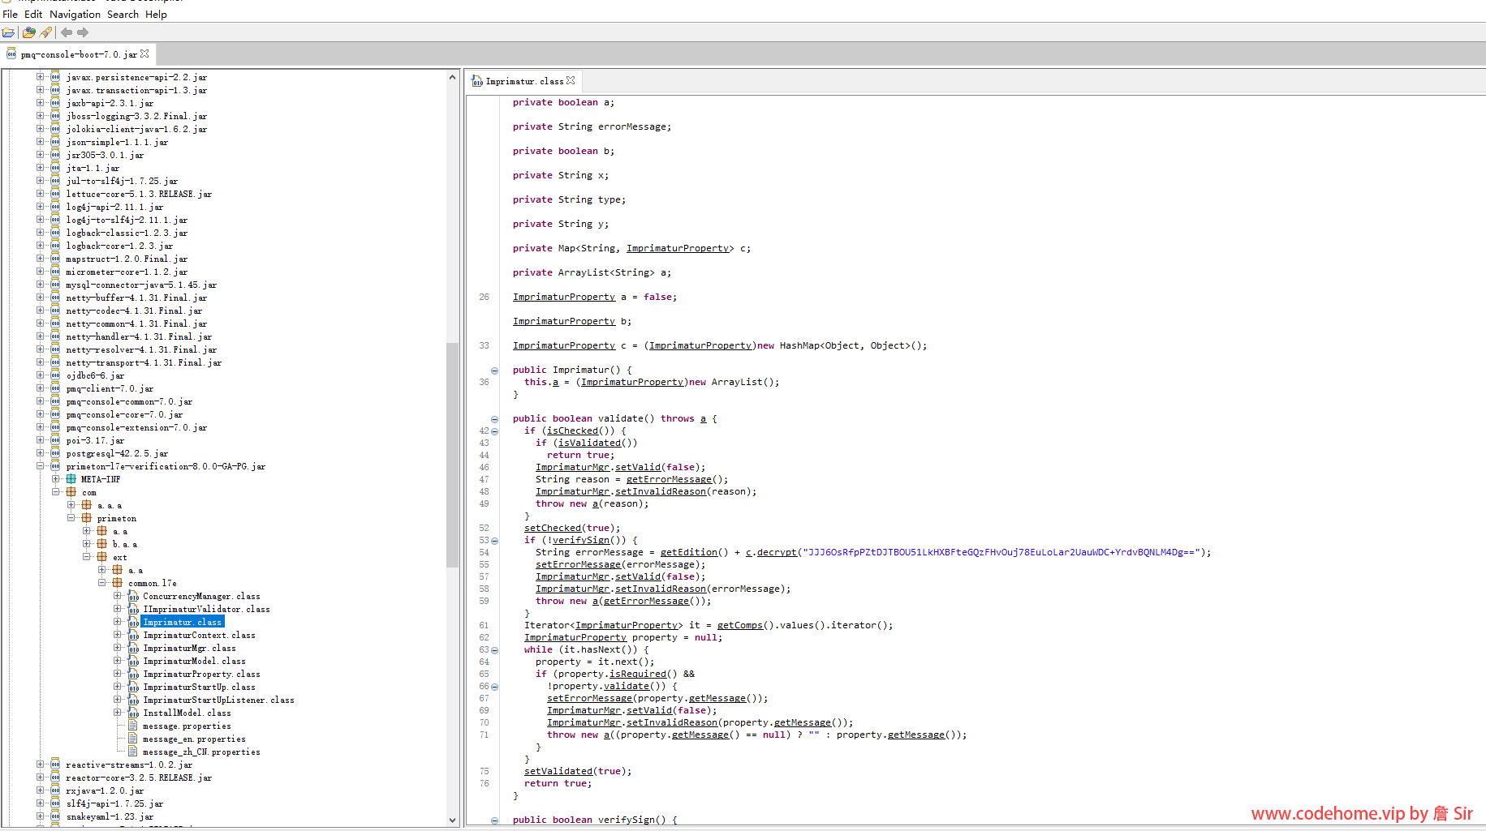Click the Back navigation arrow

coord(67,32)
